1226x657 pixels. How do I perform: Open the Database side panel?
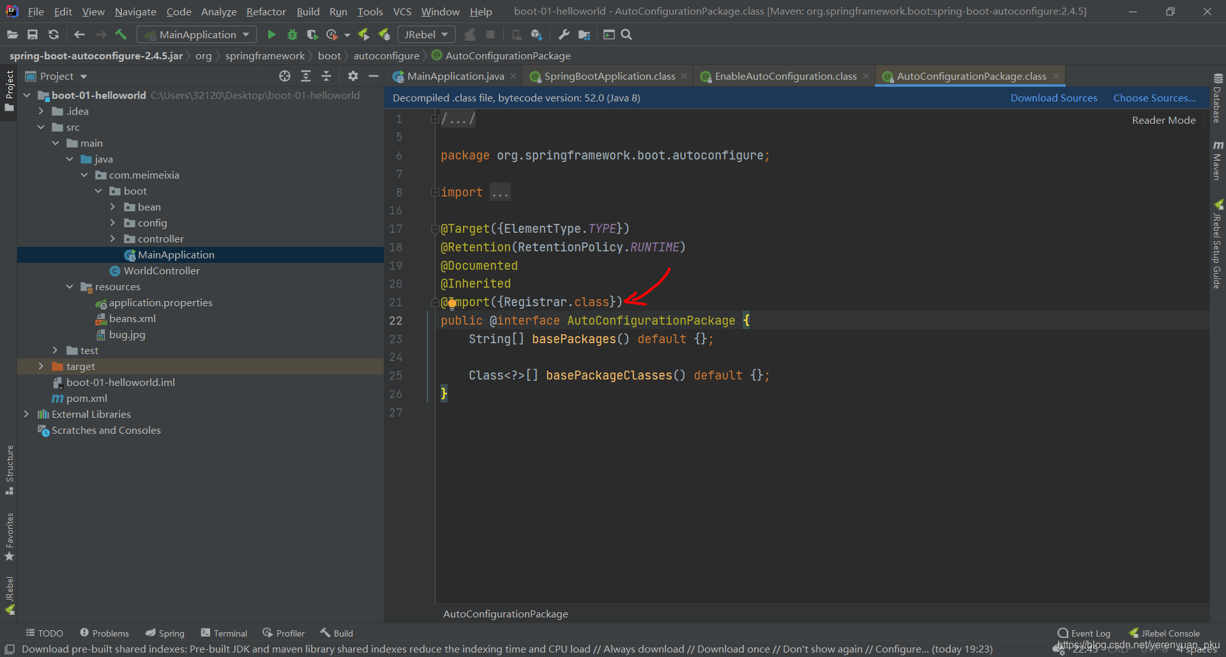[1218, 98]
